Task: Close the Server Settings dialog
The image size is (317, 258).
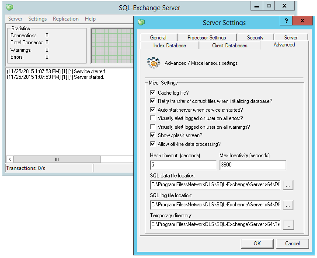Action: [302, 21]
